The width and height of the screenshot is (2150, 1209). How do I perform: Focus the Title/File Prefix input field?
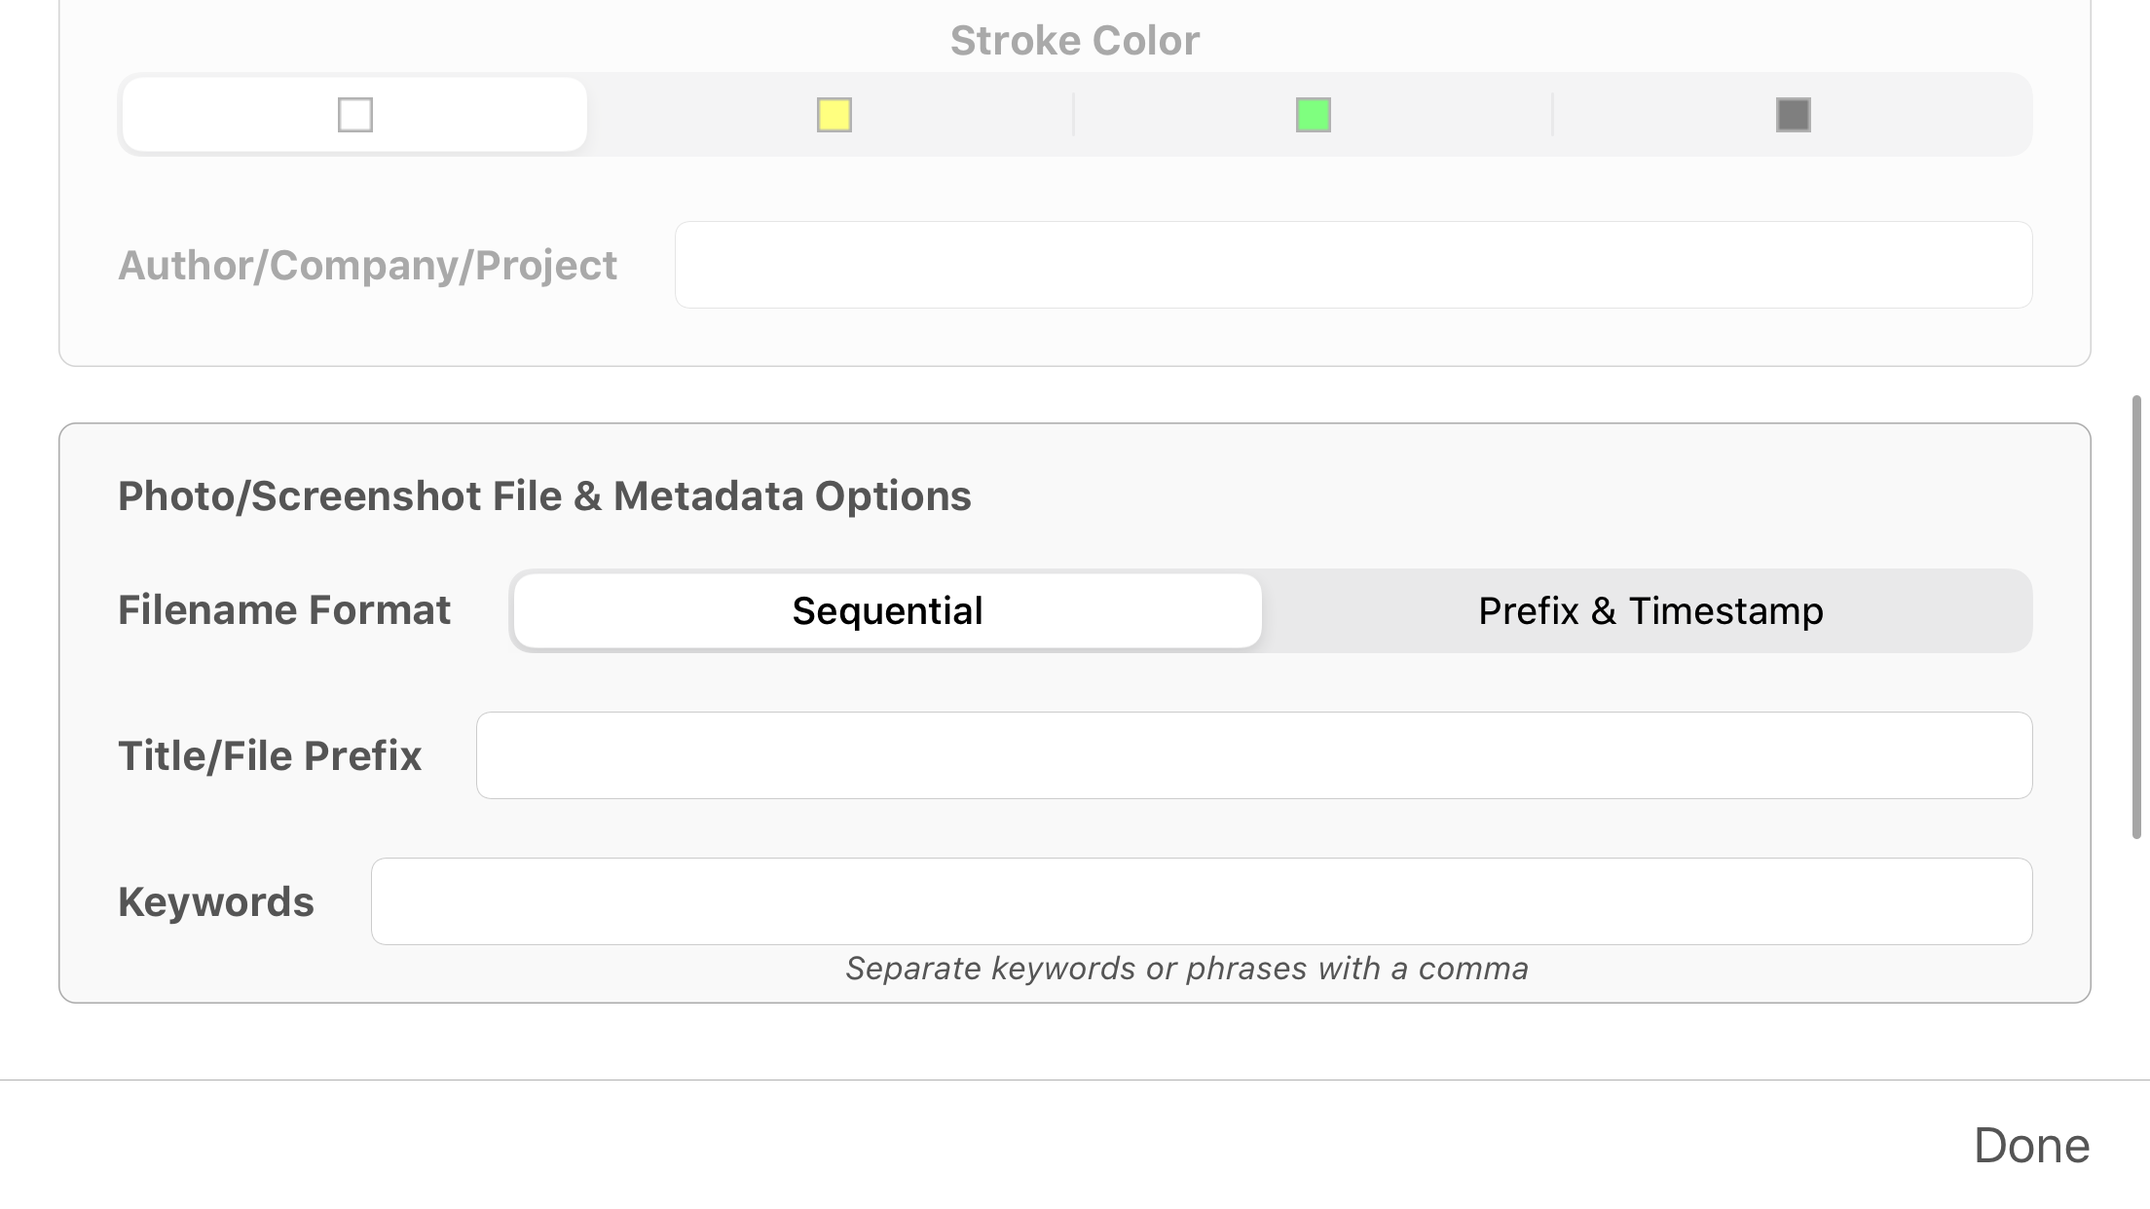(1253, 755)
